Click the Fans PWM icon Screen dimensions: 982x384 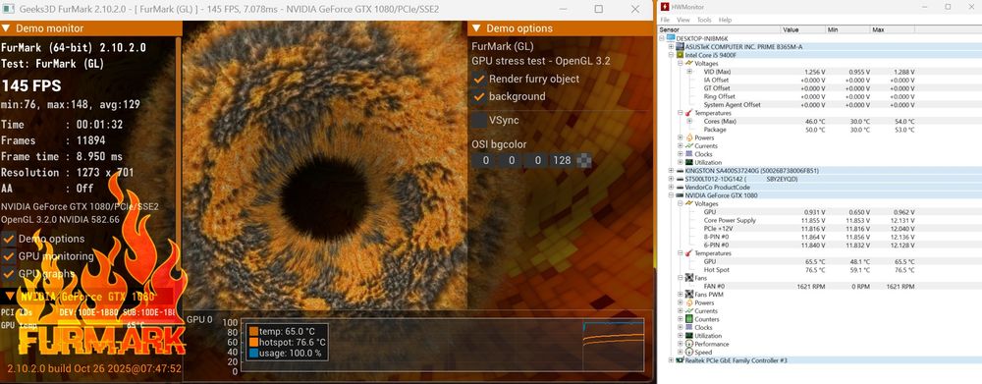click(689, 295)
